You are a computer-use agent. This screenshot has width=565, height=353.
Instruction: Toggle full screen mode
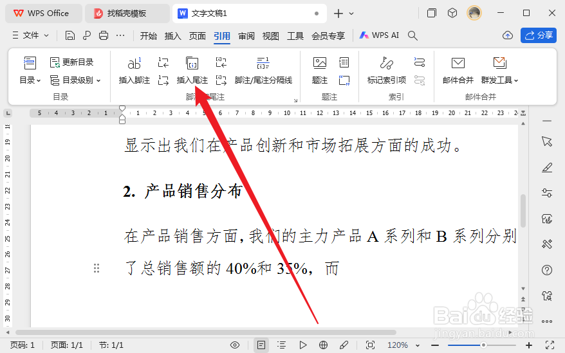click(550, 345)
